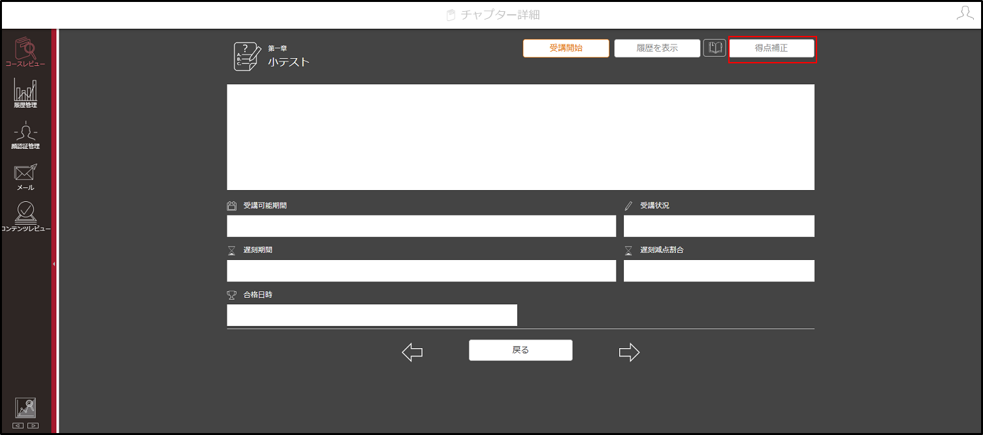
Task: Click the 受講開始 button
Action: coord(566,48)
